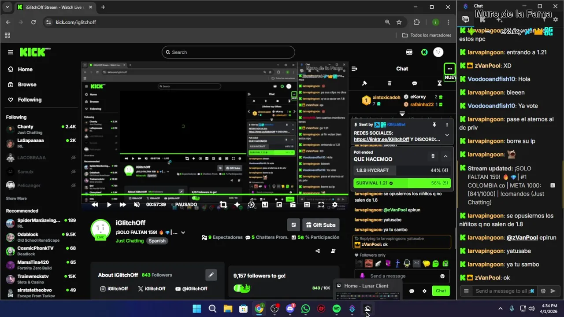Open player settings gear

pos(335,205)
